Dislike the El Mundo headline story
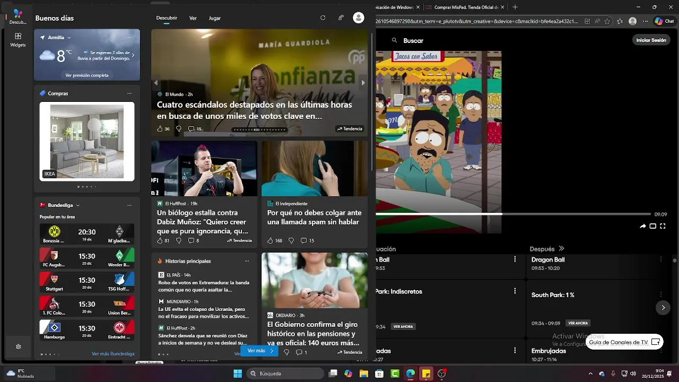The image size is (679, 382). click(x=179, y=129)
